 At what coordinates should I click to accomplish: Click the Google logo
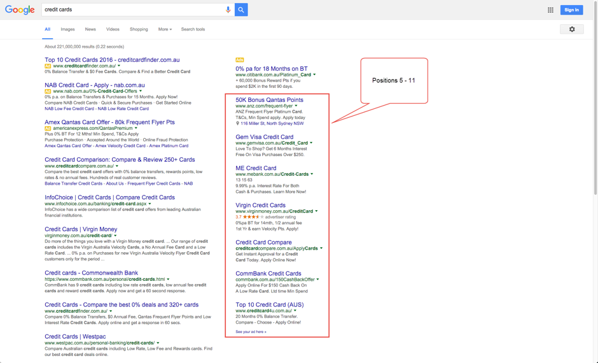[x=20, y=10]
